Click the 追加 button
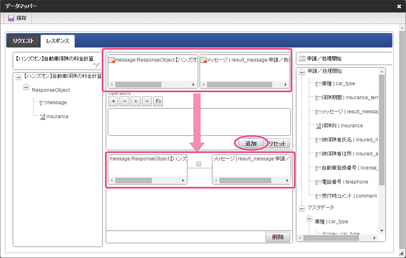The height and width of the screenshot is (258, 406). click(x=251, y=143)
